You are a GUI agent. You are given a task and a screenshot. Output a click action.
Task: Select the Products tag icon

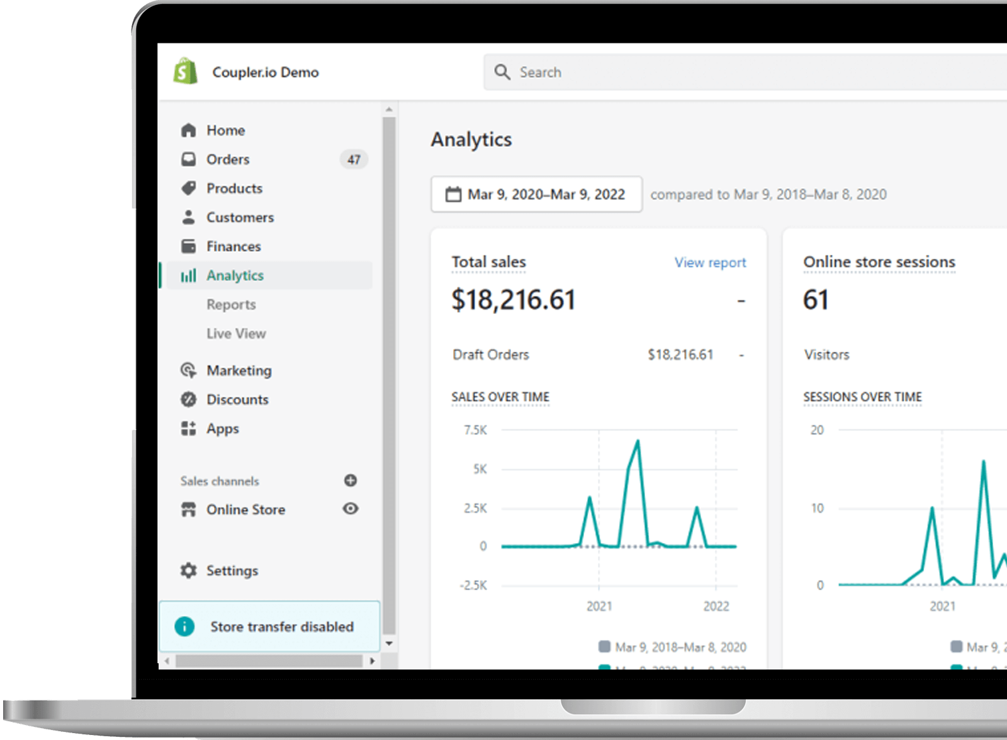tap(188, 188)
